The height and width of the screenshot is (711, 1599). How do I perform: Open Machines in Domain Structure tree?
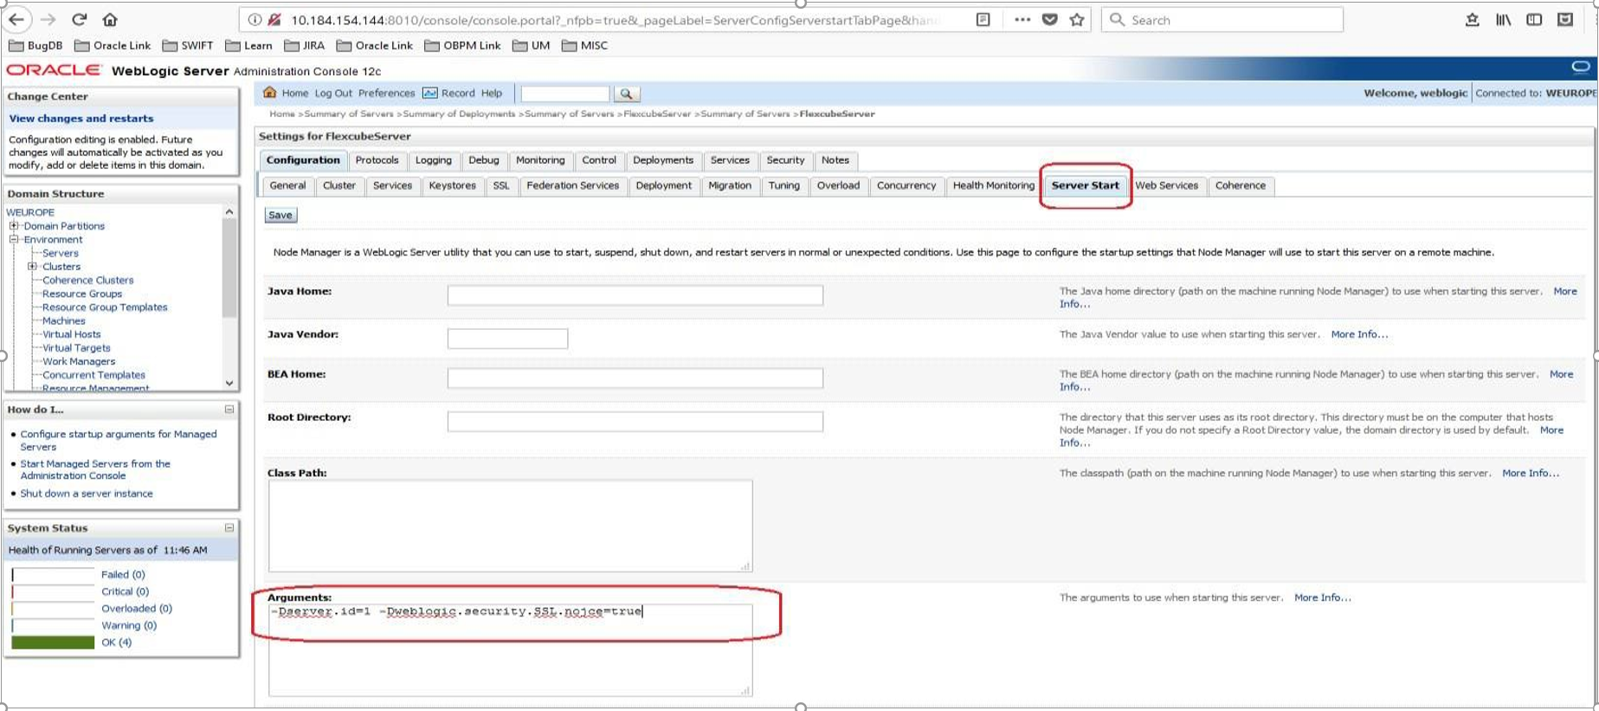click(x=64, y=320)
